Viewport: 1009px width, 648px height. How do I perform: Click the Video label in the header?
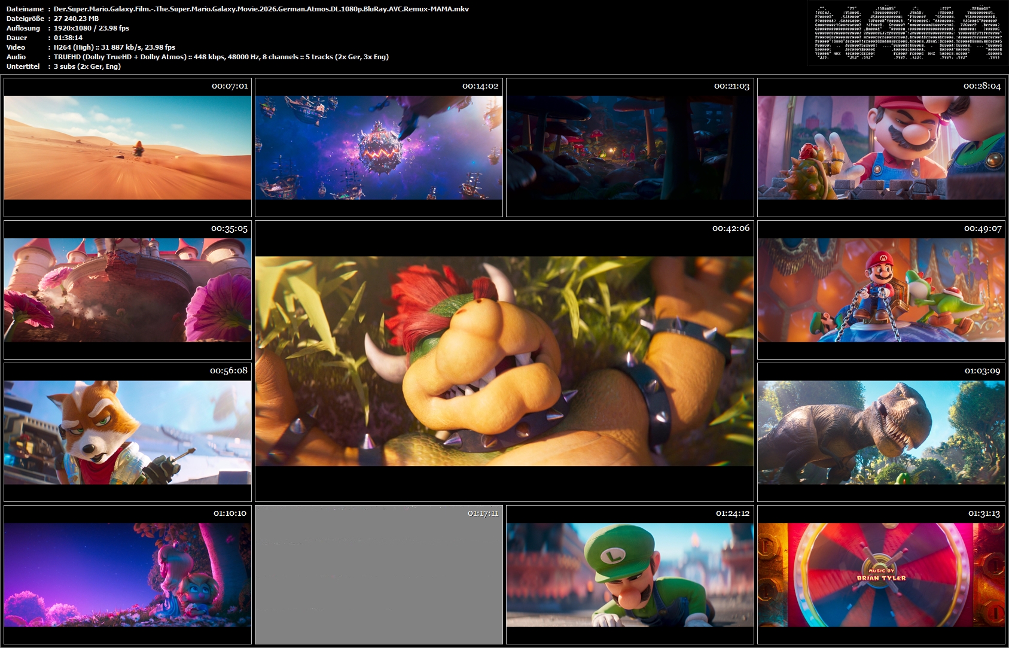[16, 47]
